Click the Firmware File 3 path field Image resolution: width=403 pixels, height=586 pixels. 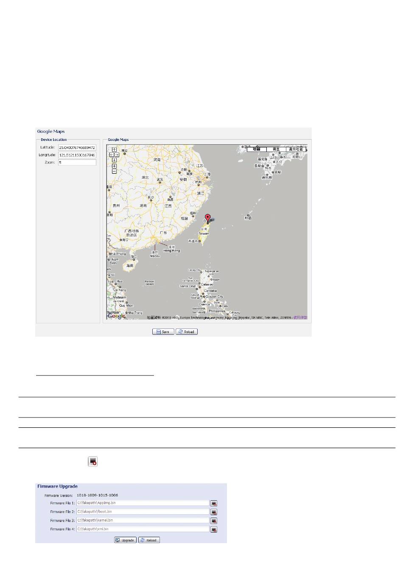pyautogui.click(x=143, y=521)
